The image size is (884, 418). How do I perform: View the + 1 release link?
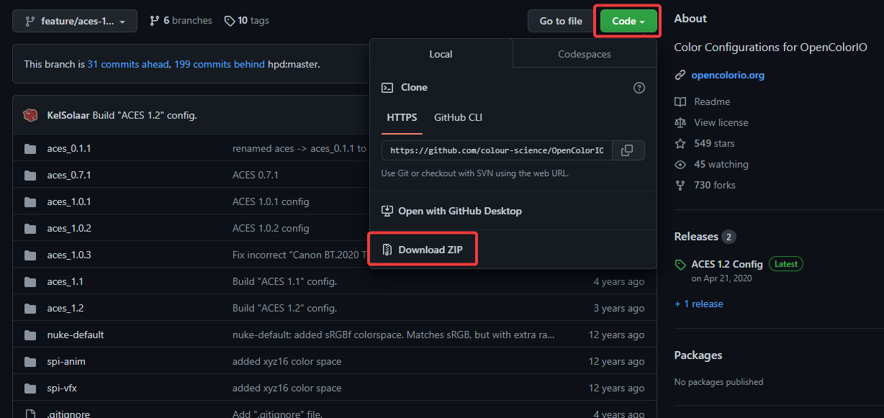pos(698,304)
